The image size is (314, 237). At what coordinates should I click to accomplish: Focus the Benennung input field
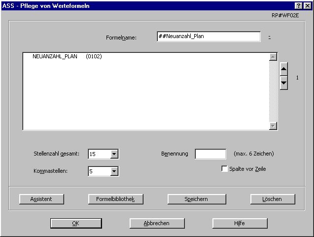210,154
